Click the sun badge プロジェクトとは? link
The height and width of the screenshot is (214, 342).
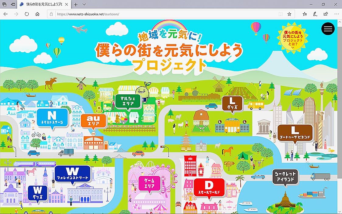(x=293, y=38)
